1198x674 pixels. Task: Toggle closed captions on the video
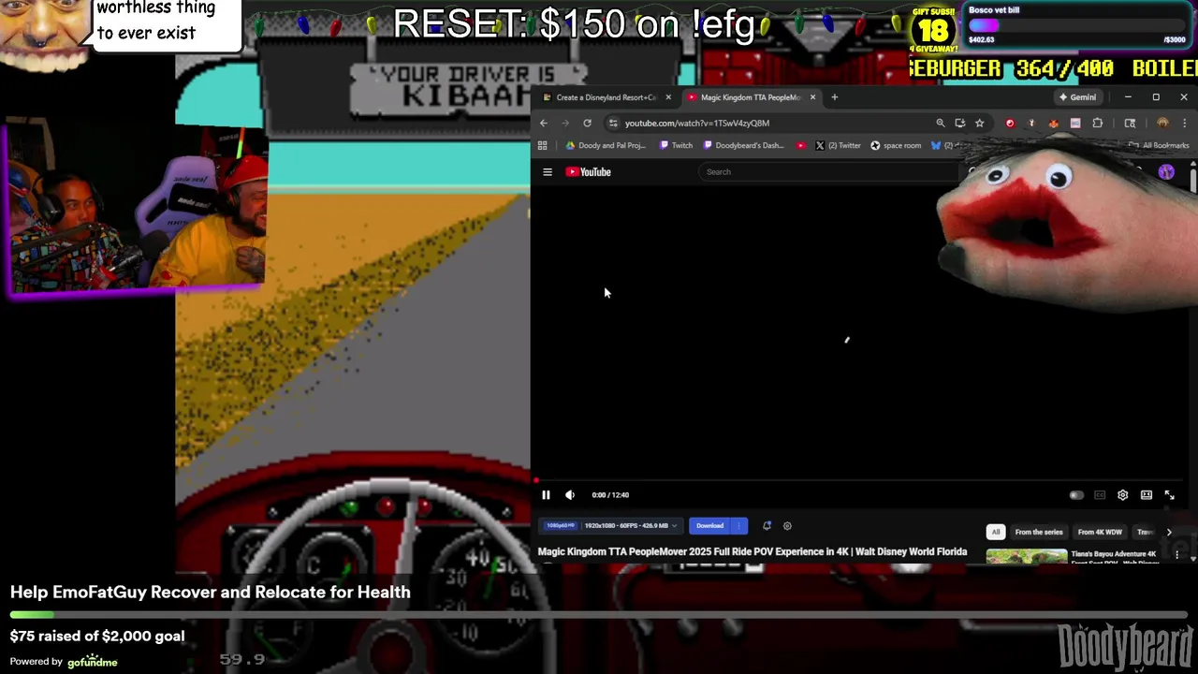click(x=1100, y=495)
